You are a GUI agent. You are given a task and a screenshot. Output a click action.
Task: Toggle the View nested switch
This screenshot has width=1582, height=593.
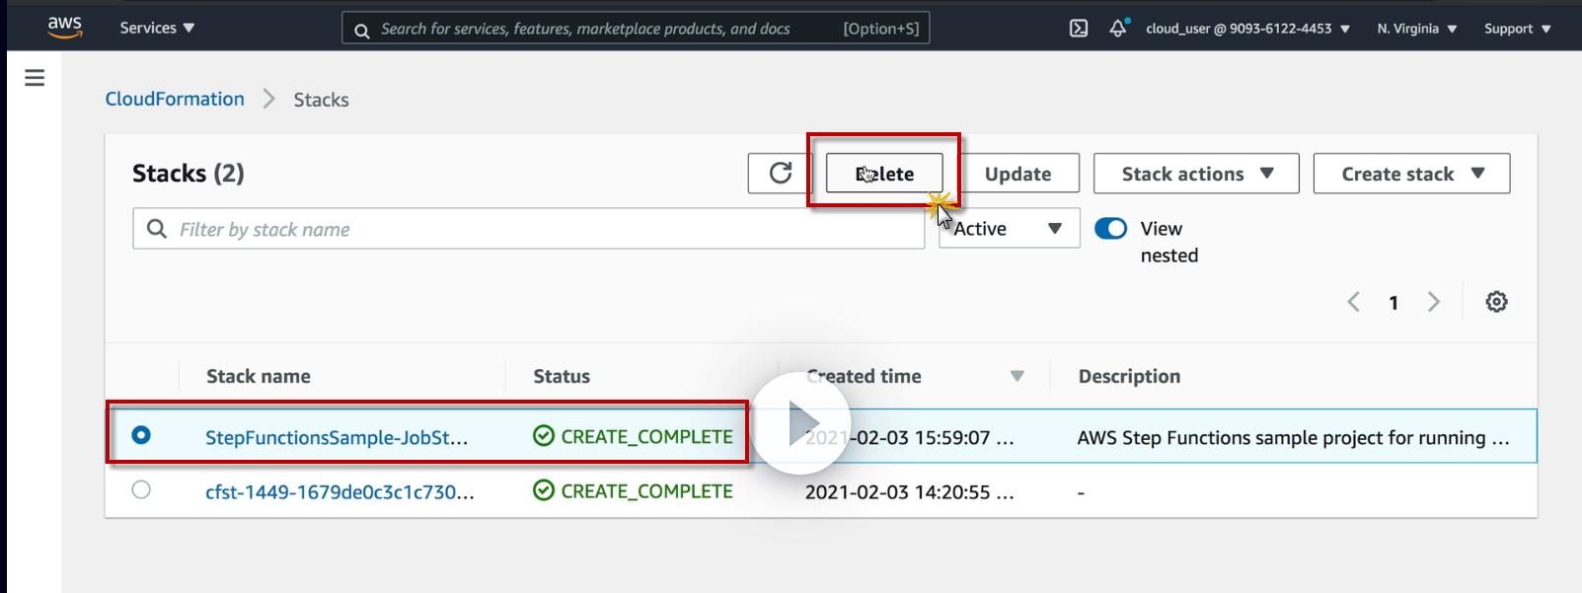pos(1110,229)
